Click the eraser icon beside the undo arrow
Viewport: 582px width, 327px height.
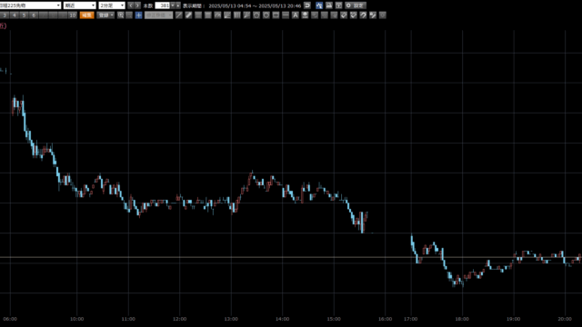(353, 15)
